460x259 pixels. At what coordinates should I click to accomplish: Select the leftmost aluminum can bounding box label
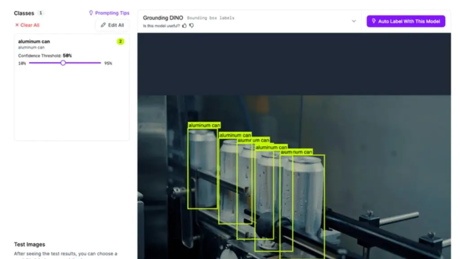[x=204, y=125]
